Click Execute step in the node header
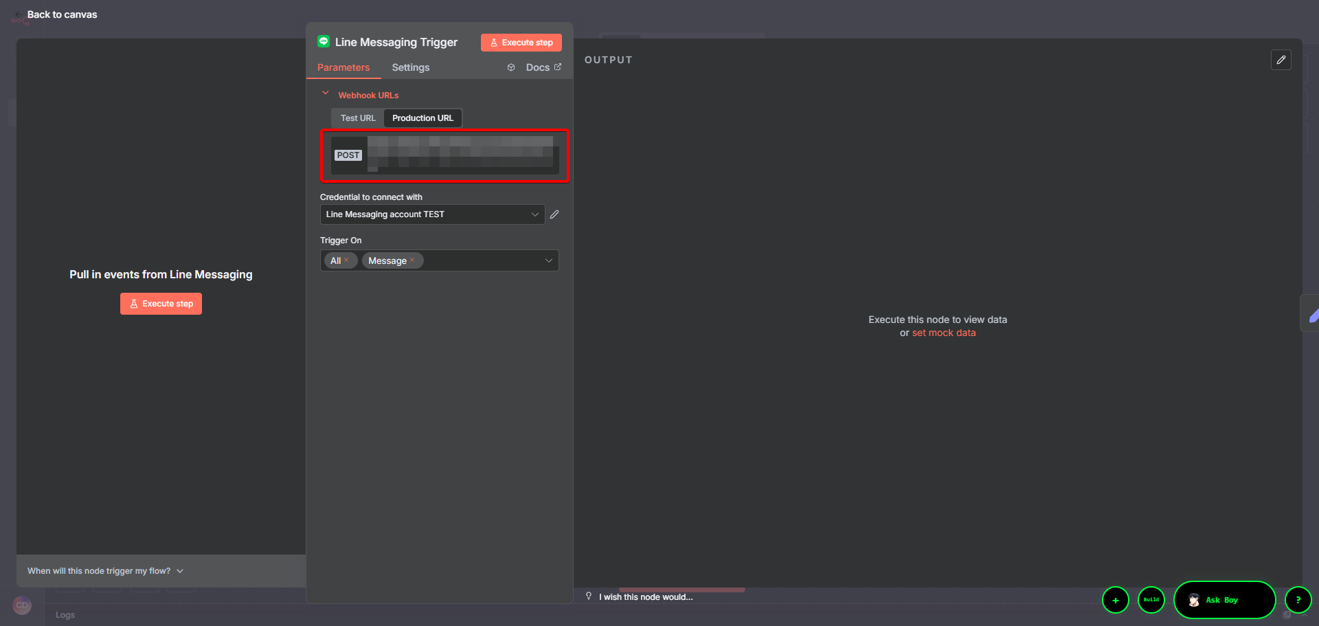The width and height of the screenshot is (1319, 626). pyautogui.click(x=521, y=43)
